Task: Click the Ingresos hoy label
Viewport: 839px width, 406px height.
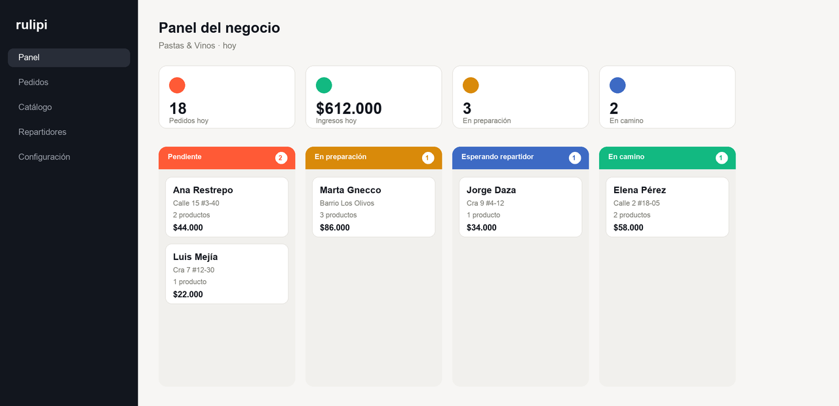Action: (336, 120)
